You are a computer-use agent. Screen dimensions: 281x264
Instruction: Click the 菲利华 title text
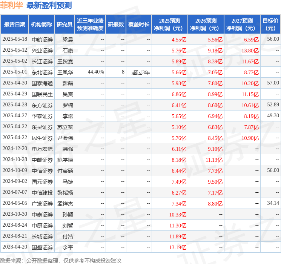click(x=11, y=5)
